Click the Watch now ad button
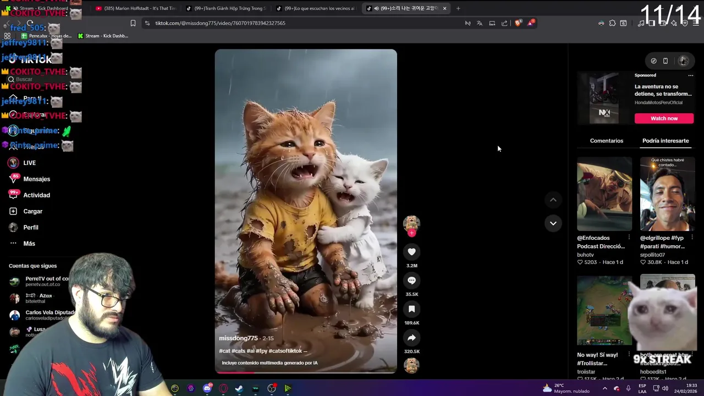This screenshot has height=396, width=704. click(664, 118)
